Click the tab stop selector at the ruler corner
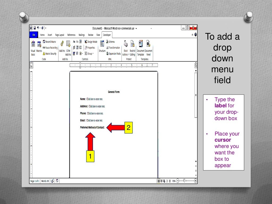Image resolution: width=272 pixels, height=204 pixels. point(31,65)
